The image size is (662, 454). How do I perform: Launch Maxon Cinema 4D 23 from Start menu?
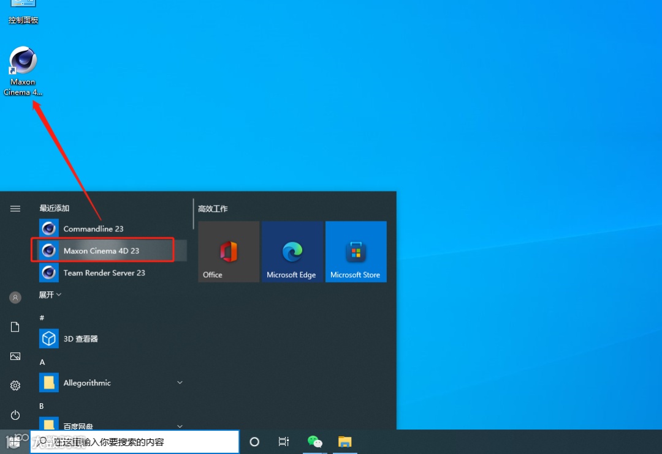(113, 250)
